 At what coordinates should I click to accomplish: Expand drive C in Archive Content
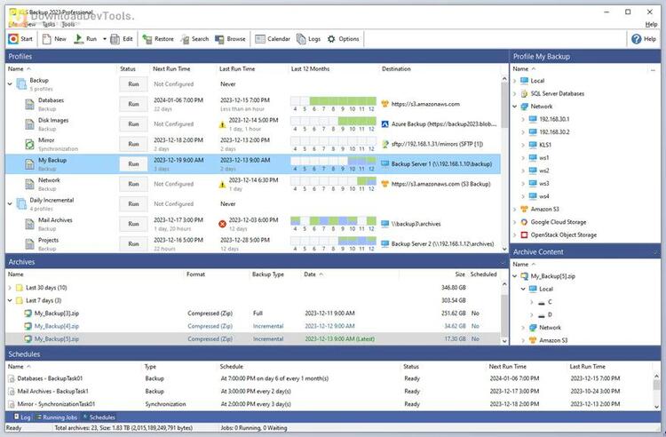click(x=531, y=302)
